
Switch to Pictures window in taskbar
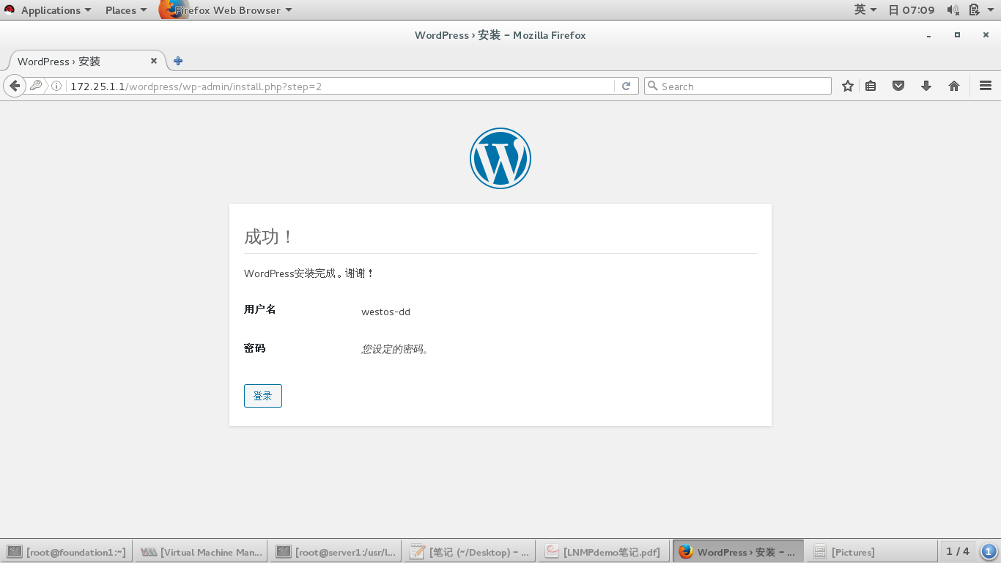point(872,552)
